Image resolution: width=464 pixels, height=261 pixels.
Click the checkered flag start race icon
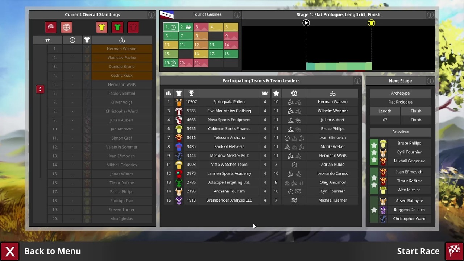pyautogui.click(x=454, y=251)
